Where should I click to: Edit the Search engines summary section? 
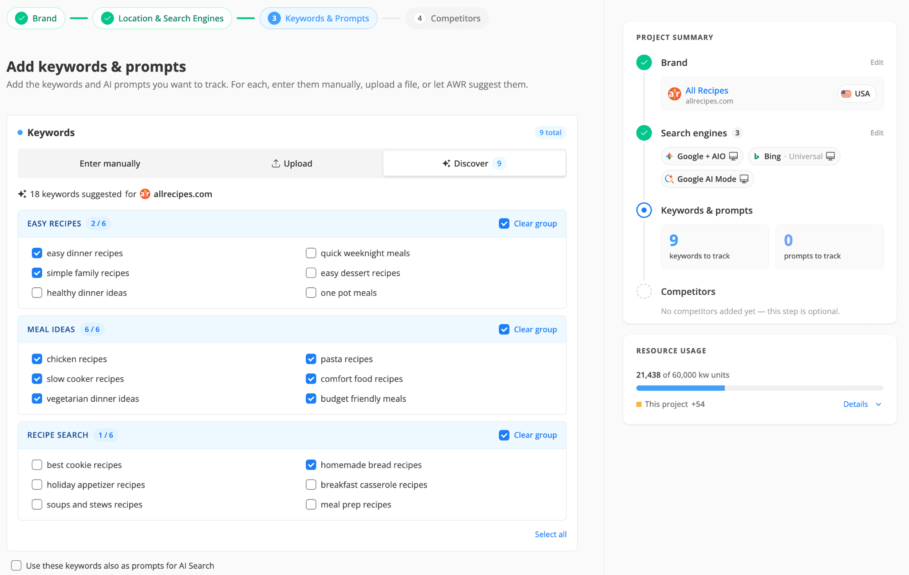point(877,133)
